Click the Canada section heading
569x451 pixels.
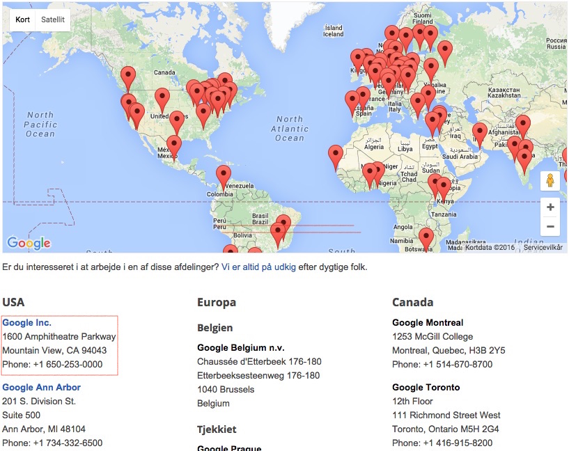point(412,302)
